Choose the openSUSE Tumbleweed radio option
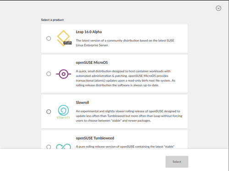The image size is (229, 171). click(x=49, y=147)
